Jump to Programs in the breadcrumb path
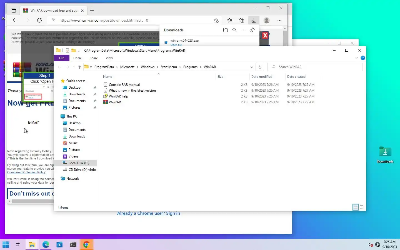 (x=190, y=67)
